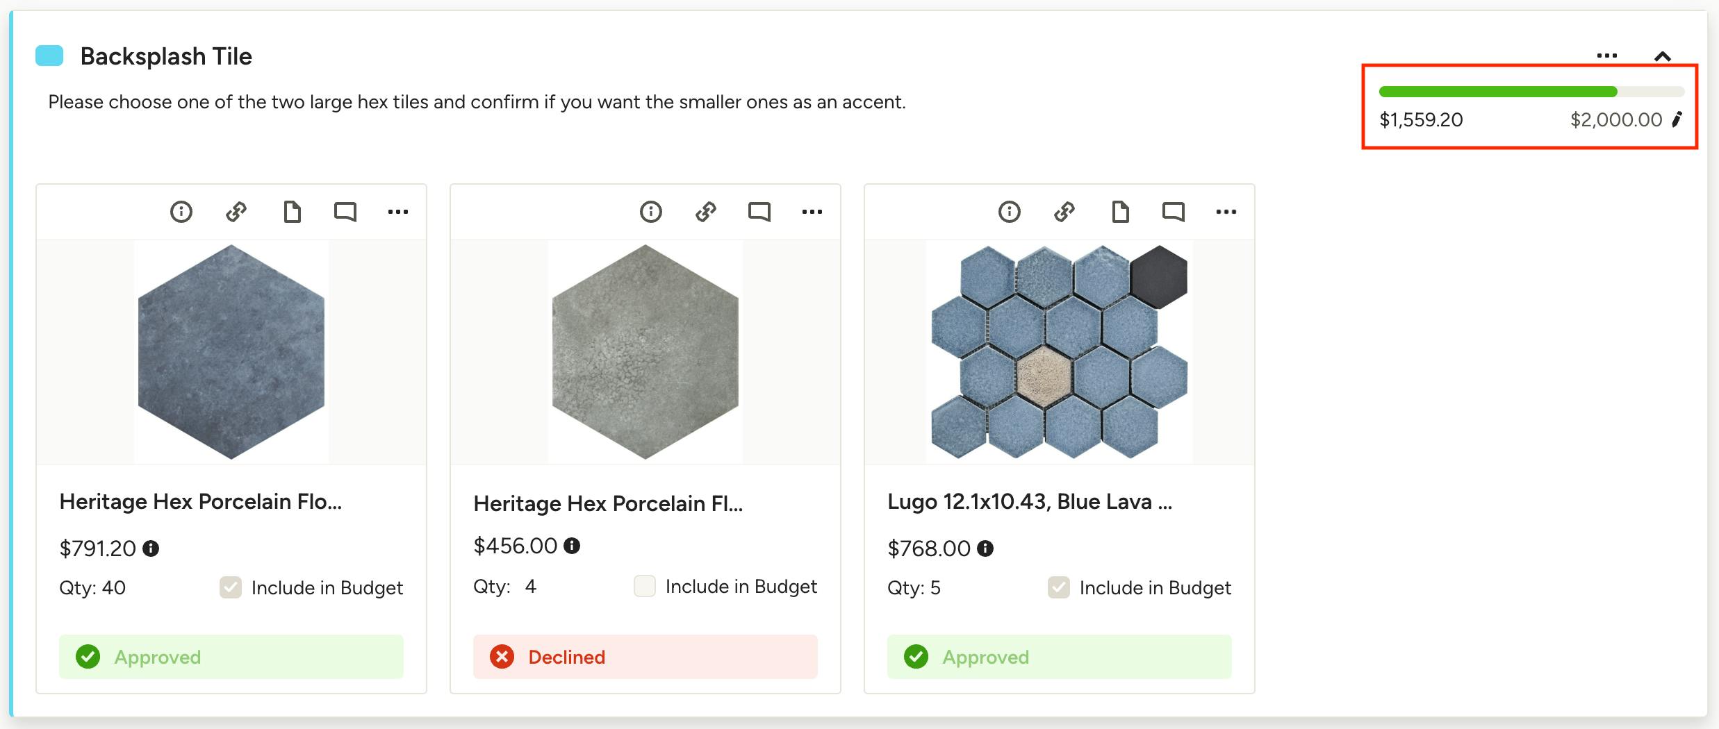Open comment icon on declined grey tile card
This screenshot has width=1719, height=729.
pos(759,211)
